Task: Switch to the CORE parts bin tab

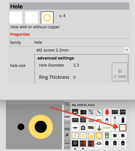Action: pos(67,111)
